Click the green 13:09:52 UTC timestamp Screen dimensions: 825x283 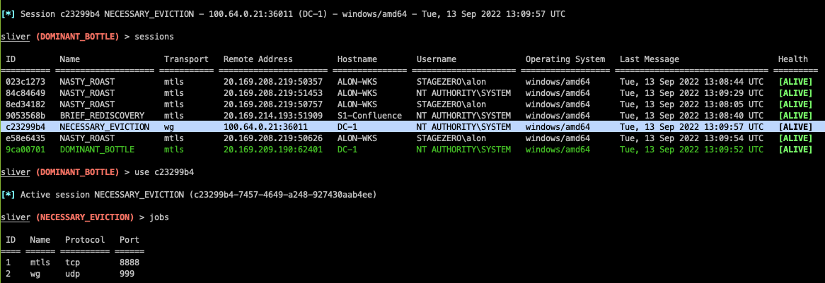click(691, 150)
